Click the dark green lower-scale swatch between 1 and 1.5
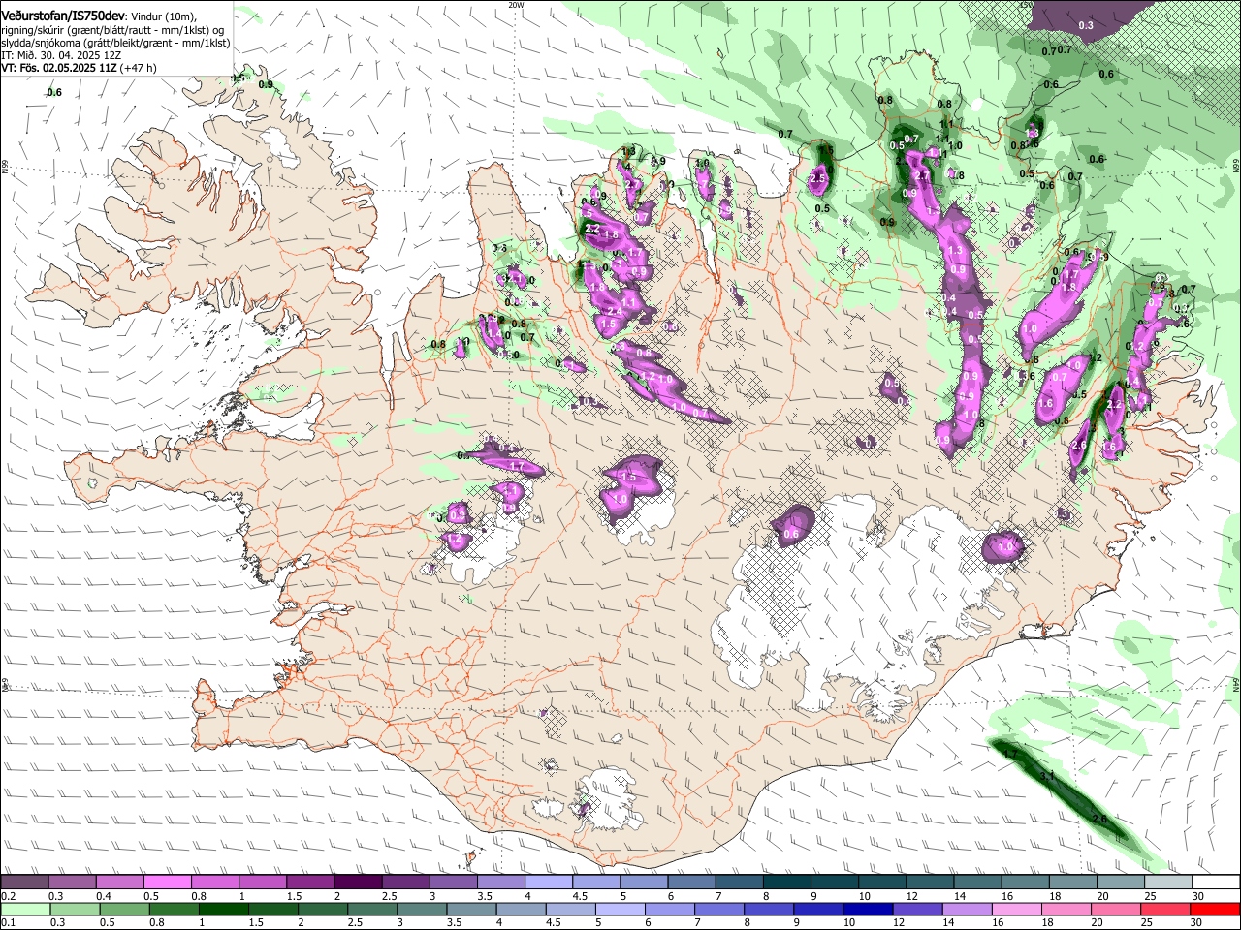 222,910
